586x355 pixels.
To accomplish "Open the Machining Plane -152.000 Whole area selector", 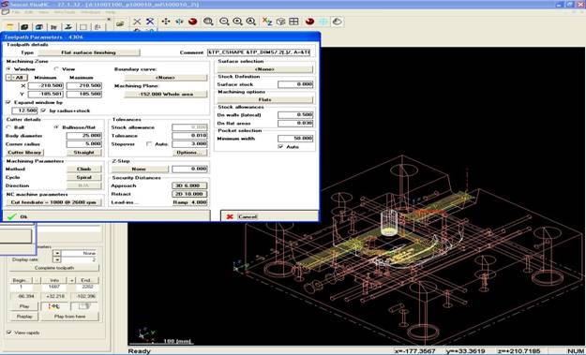I will click(166, 94).
